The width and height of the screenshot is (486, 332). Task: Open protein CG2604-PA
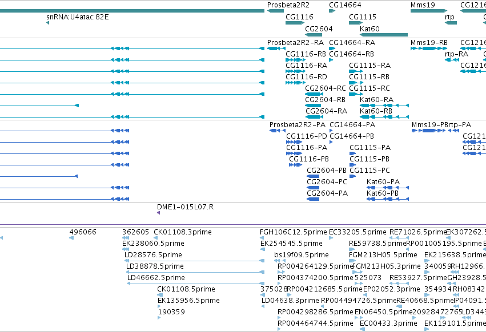click(x=327, y=193)
